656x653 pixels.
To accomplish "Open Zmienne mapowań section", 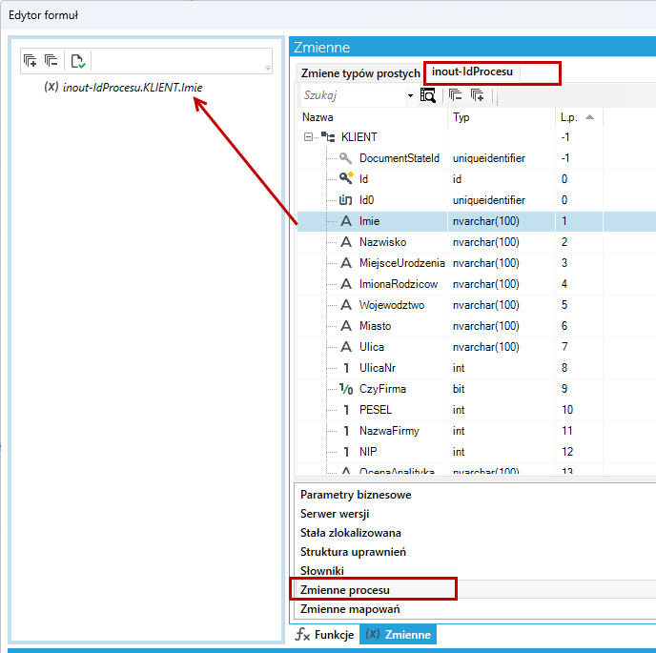I will (x=475, y=609).
